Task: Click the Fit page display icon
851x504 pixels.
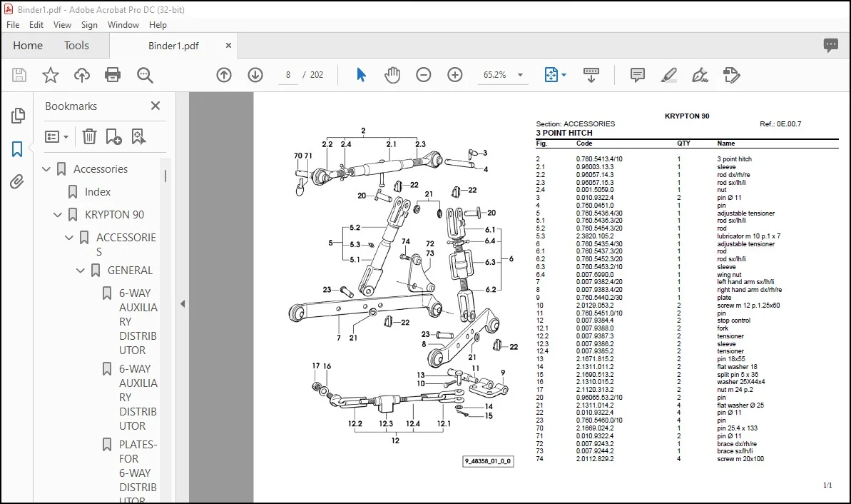Action: [551, 75]
